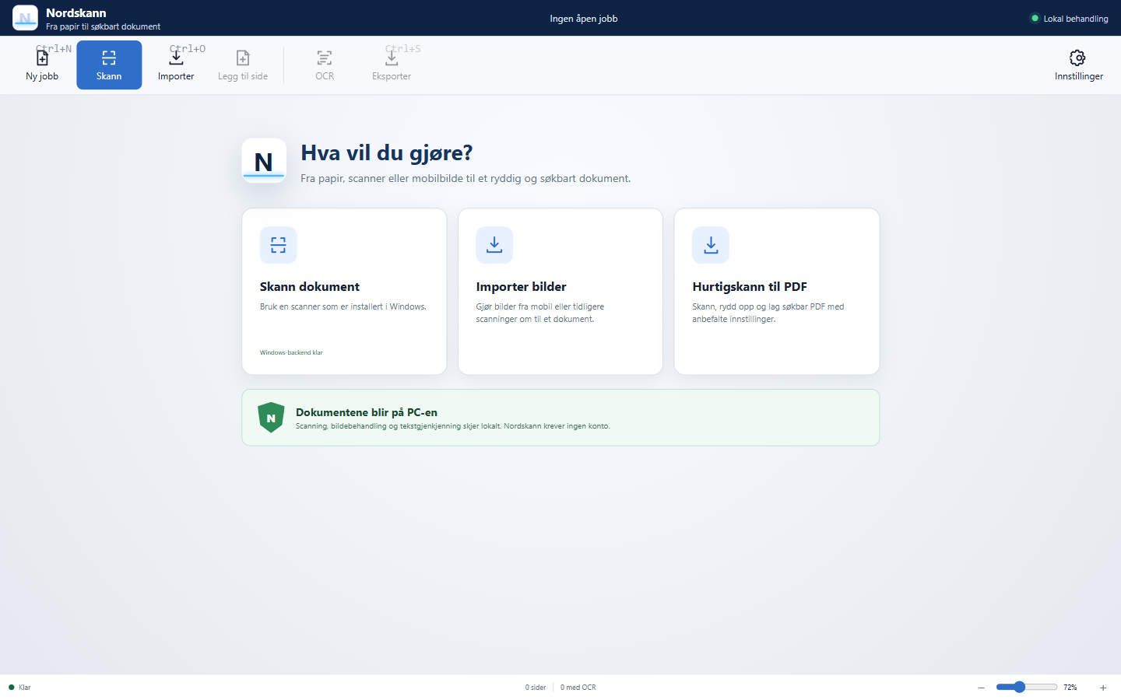Click the Fra papir til søkbart dokument tagline
The height and width of the screenshot is (700, 1121).
[103, 26]
